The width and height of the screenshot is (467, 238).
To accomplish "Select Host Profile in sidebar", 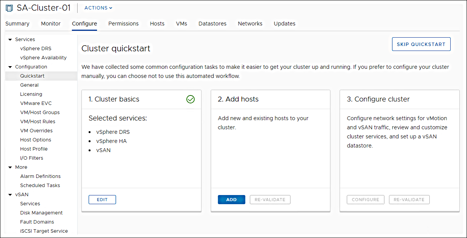I will pos(34,149).
